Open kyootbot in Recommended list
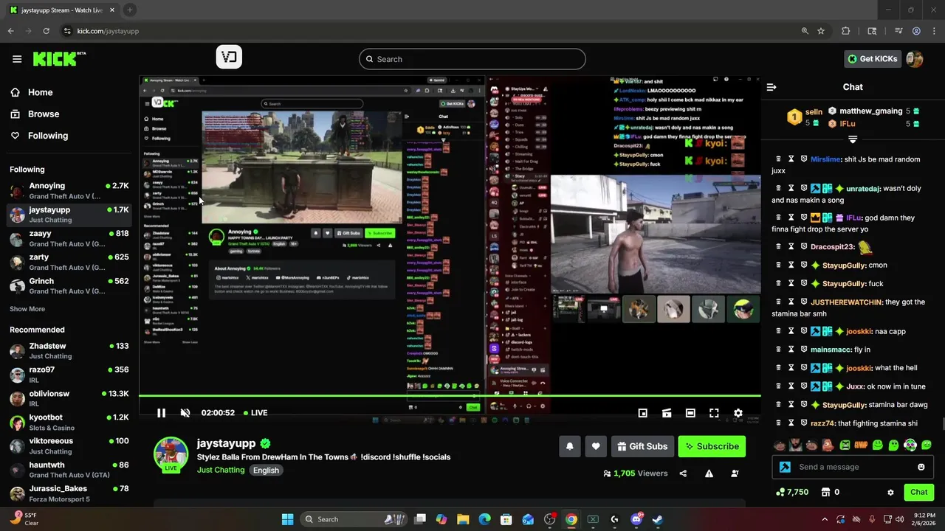The height and width of the screenshot is (531, 945). point(69,423)
